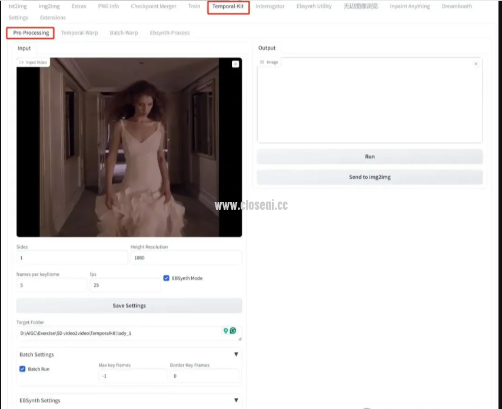Open the PNG Info tab
The width and height of the screenshot is (502, 409).
point(108,6)
